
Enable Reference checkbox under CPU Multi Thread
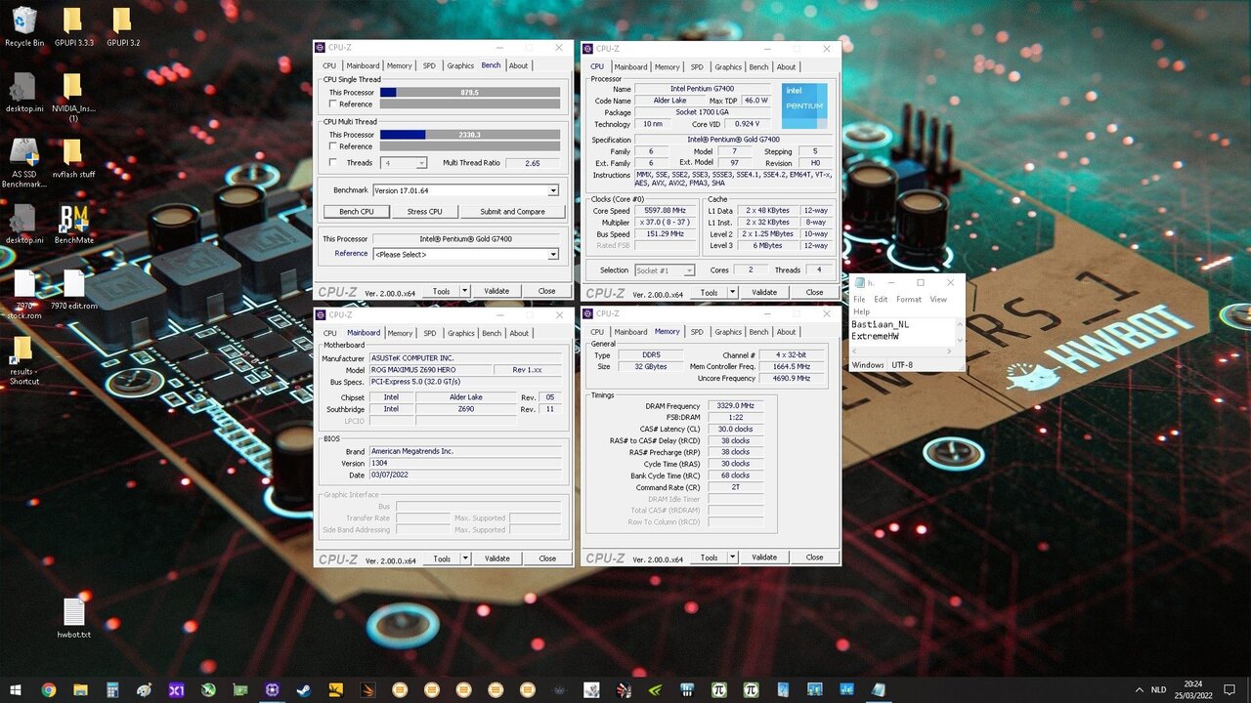click(333, 146)
